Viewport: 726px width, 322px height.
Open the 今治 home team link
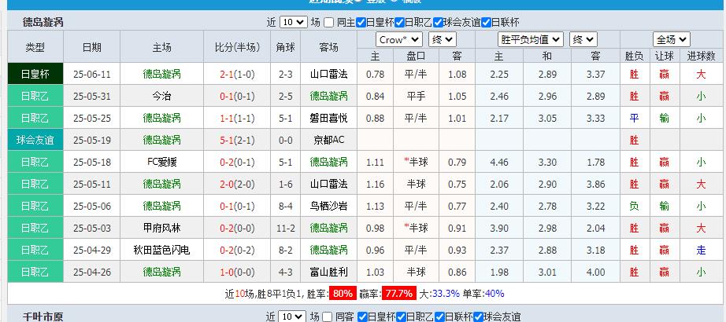coord(161,97)
